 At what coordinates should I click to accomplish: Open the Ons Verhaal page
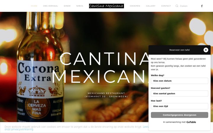click(x=50, y=6)
